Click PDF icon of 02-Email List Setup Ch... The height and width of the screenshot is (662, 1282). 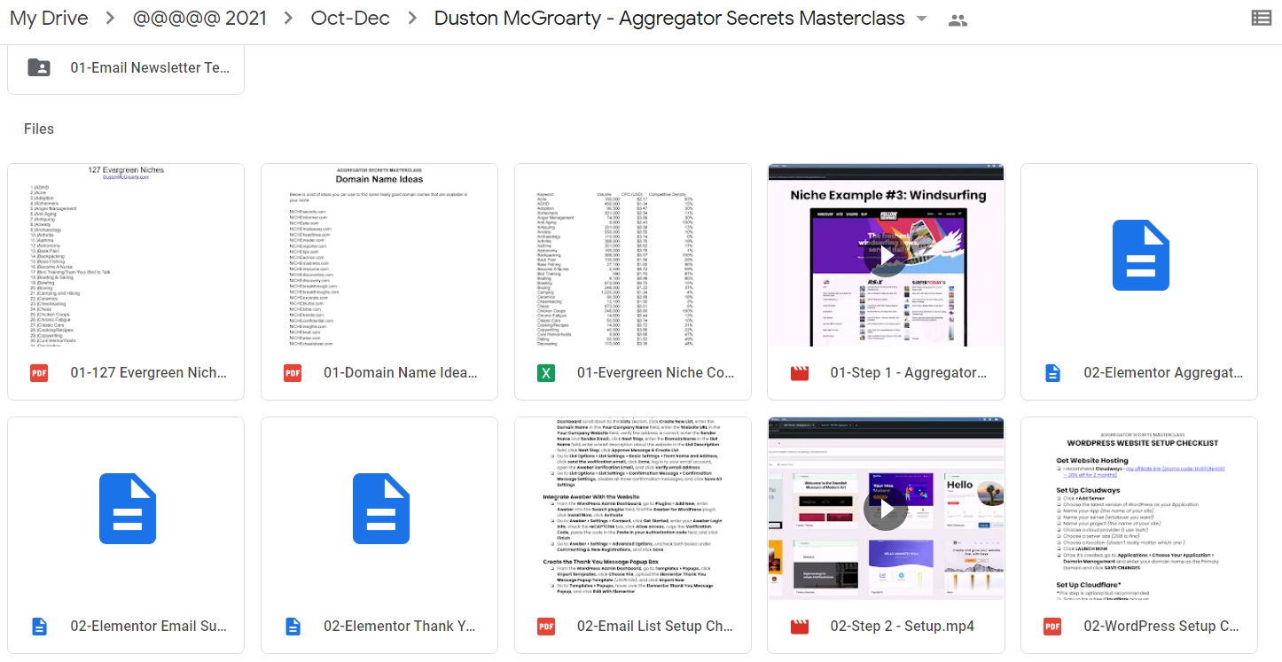546,627
